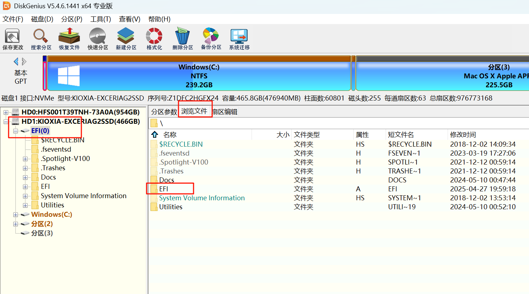The width and height of the screenshot is (529, 294).
Task: Click the Windows(C:) partition icon in the tree
Action: (x=25, y=215)
